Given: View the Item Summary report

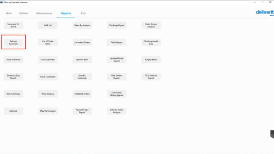Looking at the screenshot, I should [x=13, y=94].
